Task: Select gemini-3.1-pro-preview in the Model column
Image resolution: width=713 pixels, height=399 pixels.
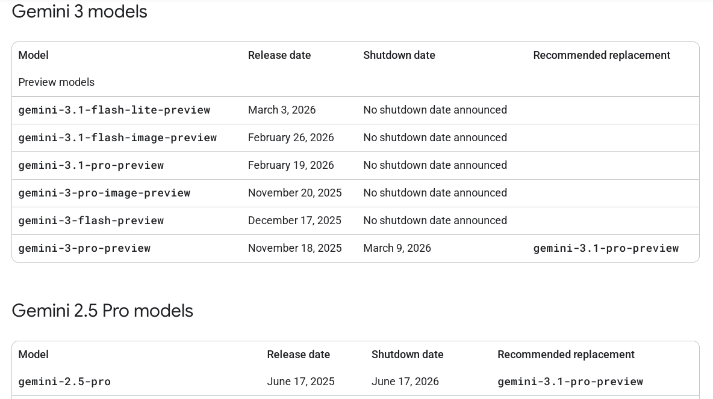Action: coord(91,165)
